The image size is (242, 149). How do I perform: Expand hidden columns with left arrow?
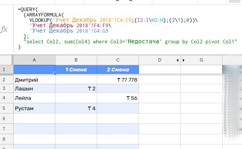click(x=177, y=60)
